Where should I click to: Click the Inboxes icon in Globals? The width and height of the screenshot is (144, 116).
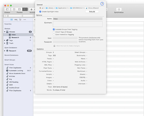(7, 32)
